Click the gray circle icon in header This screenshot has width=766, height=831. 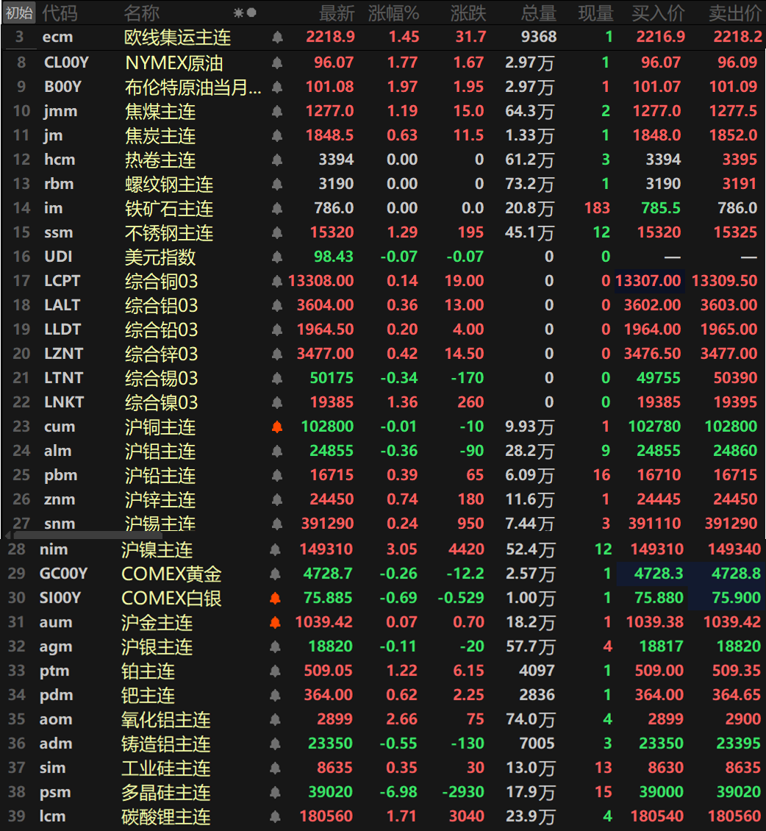(x=251, y=13)
